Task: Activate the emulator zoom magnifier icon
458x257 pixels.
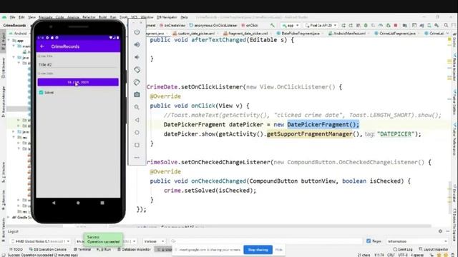Action: (137, 107)
